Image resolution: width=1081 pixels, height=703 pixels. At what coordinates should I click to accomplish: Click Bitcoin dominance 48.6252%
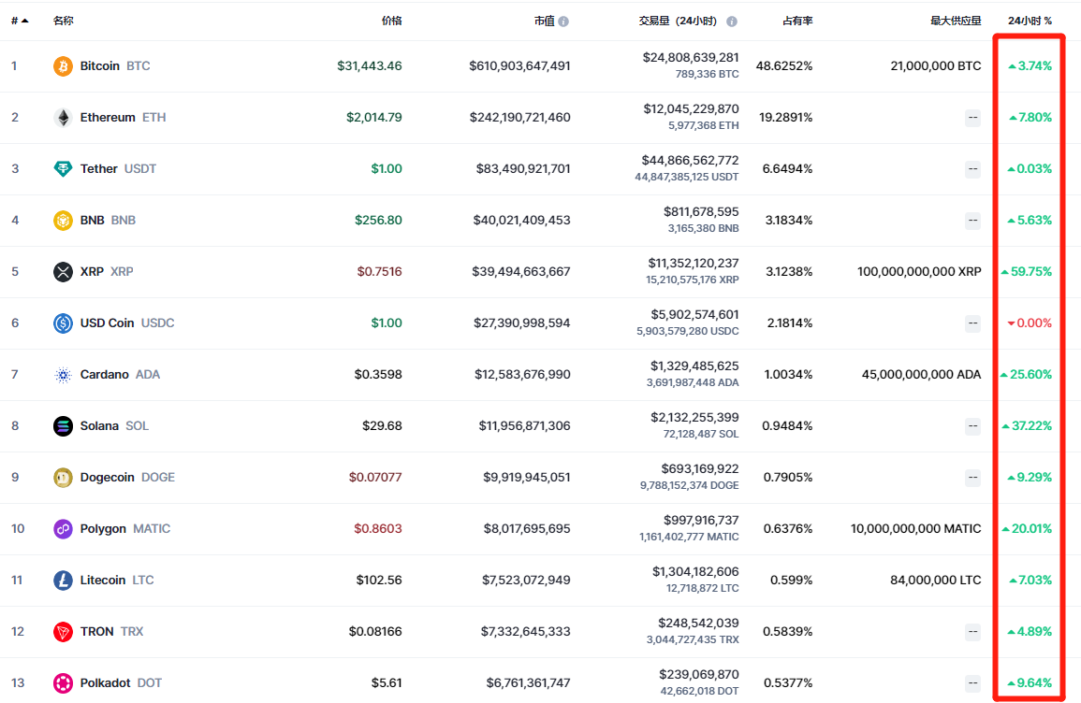tap(784, 66)
